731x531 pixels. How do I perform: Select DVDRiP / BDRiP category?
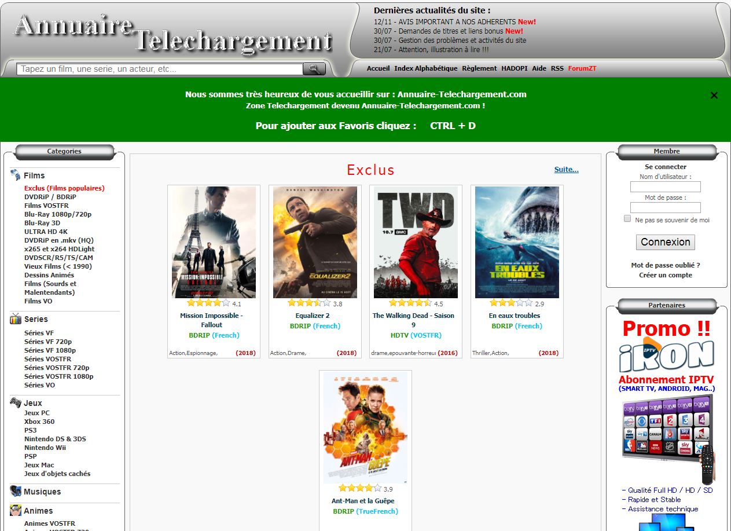coord(50,197)
